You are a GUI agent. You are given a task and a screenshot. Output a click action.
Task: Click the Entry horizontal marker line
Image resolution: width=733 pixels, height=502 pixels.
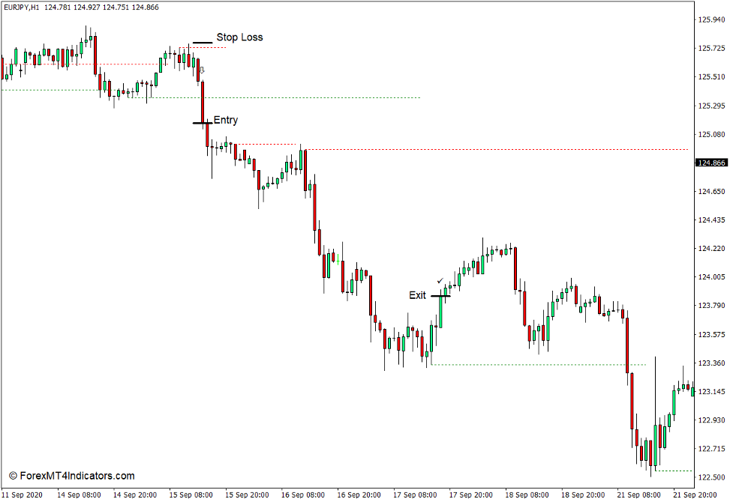204,123
